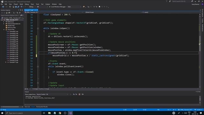
Task: Expand the External Dependencies tree node
Action: (4, 24)
